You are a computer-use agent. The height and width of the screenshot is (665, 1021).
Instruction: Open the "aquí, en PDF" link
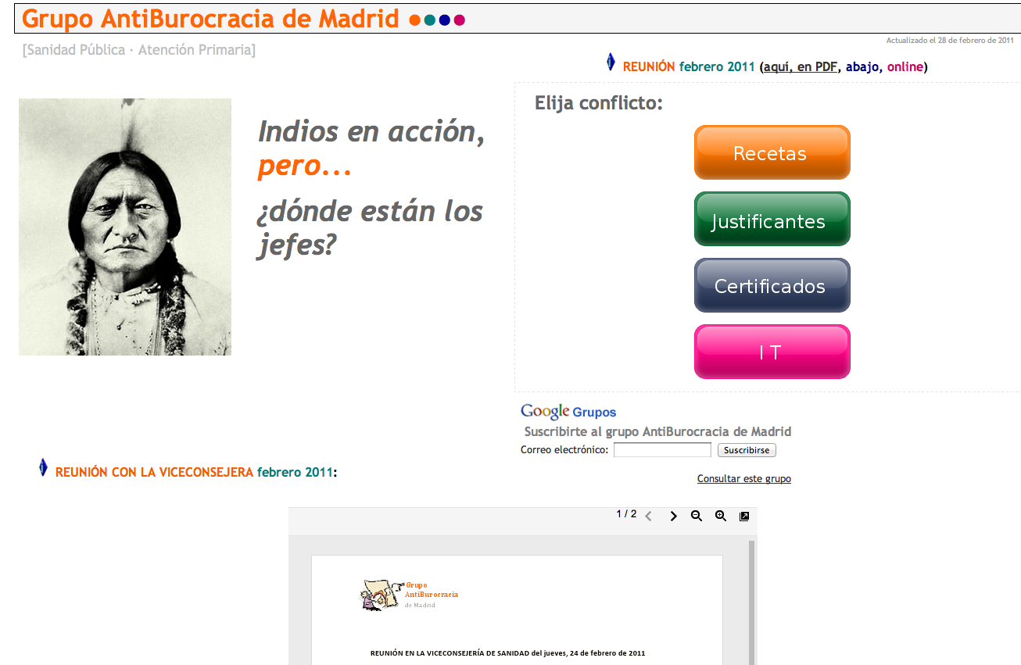click(800, 67)
